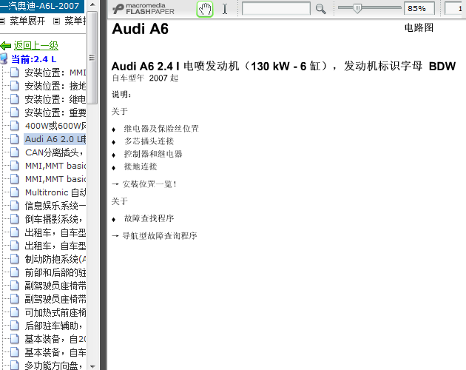This screenshot has height=370, width=466.
Task: Click page icon beside Audi A6 2.0 L
Action: coord(14,139)
